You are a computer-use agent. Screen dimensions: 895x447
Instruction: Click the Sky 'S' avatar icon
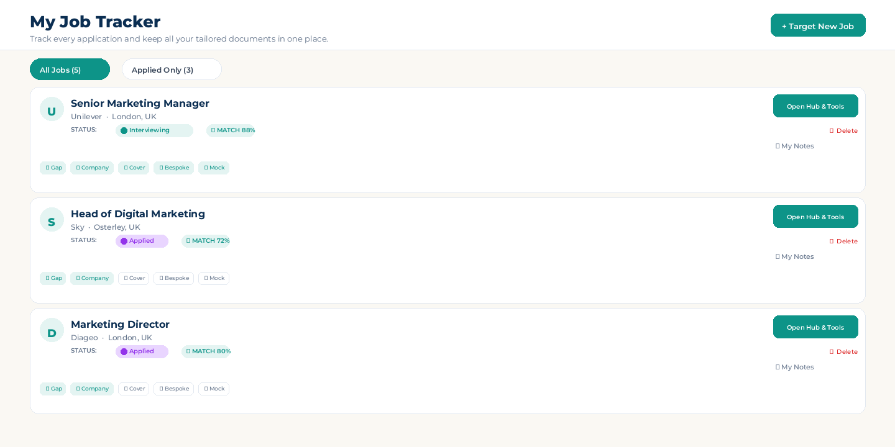(52, 220)
